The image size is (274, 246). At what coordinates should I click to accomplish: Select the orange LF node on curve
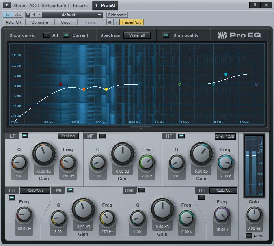(x=84, y=89)
